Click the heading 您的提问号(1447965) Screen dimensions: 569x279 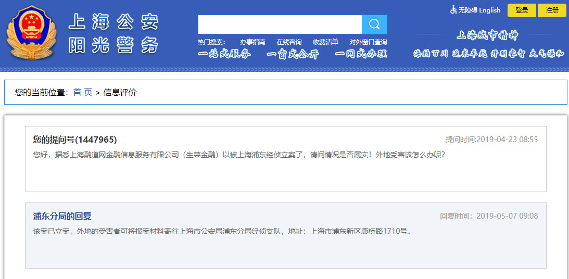point(75,139)
